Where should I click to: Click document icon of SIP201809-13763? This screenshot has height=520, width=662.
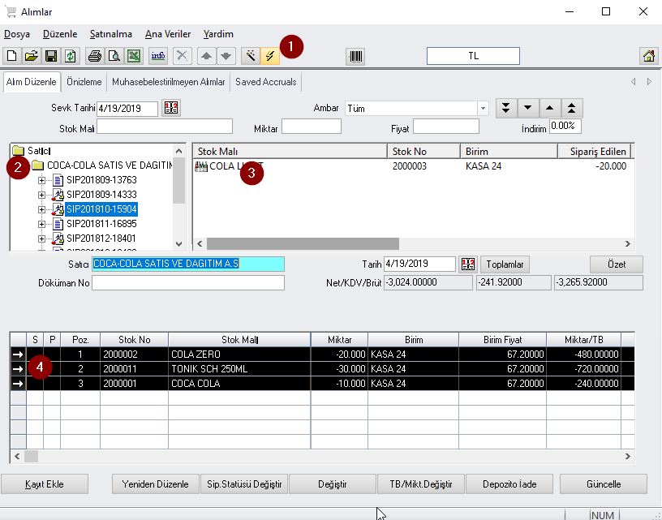click(58, 180)
